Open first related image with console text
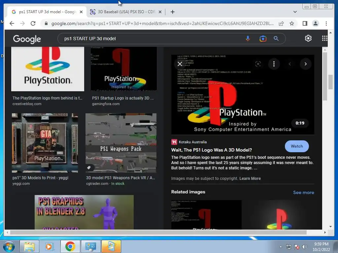The image size is (338, 253). pyautogui.click(x=206, y=215)
